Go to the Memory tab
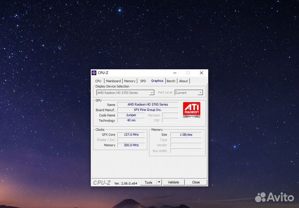This screenshot has width=299, height=208. pos(130,81)
